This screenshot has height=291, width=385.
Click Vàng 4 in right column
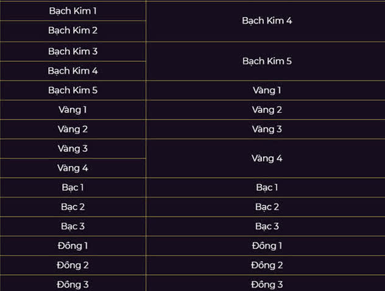267,159
